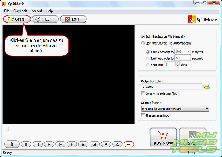Click the Ready status bar text
This screenshot has height=157, width=222.
click(7, 153)
